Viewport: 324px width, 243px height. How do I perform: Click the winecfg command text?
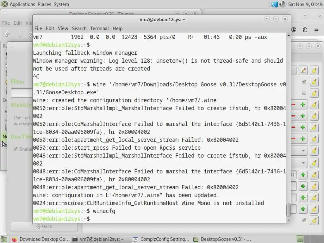coord(104,211)
